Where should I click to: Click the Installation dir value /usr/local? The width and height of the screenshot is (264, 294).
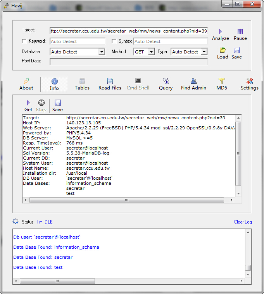tap(76, 173)
